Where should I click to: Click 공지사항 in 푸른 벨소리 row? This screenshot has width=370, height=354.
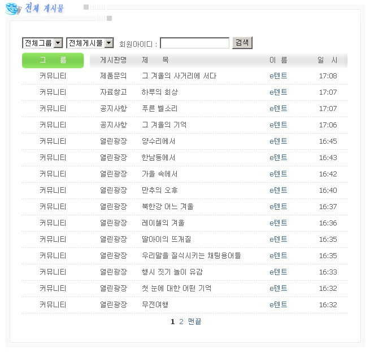[114, 109]
